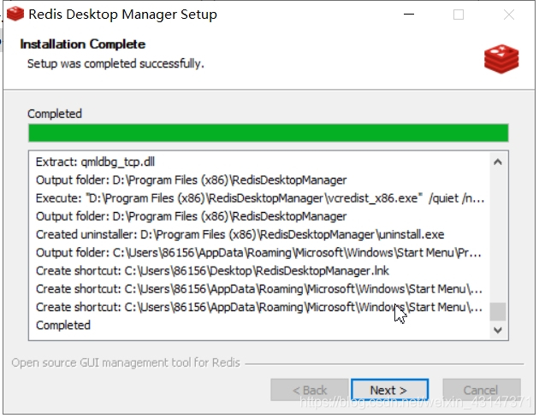Select the Desktop RedisDesktopManager.lnk shortcut line
The height and width of the screenshot is (418, 539).
[x=212, y=271]
